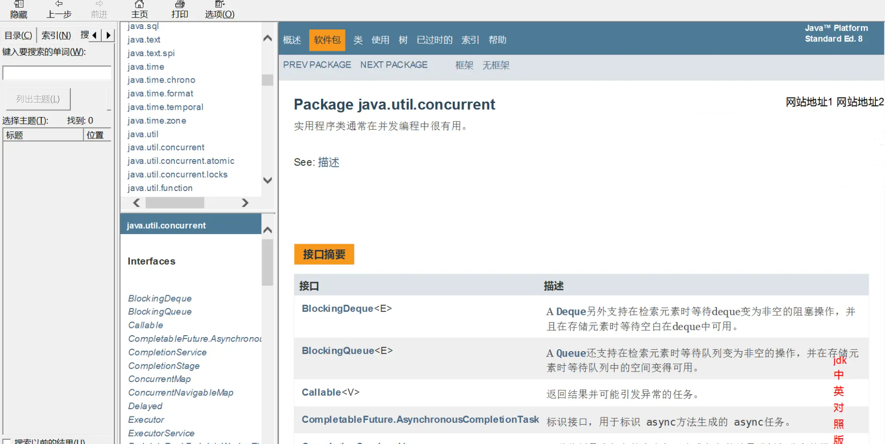Select java.time.format package
This screenshot has height=444, width=885.
click(x=160, y=93)
